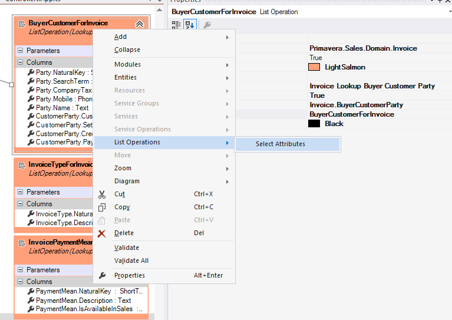The height and width of the screenshot is (320, 452).
Task: Choose Validate from the context menu
Action: (164, 248)
